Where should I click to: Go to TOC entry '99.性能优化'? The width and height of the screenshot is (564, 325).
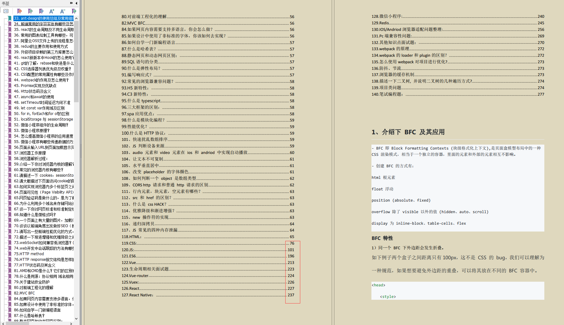coord(208,127)
